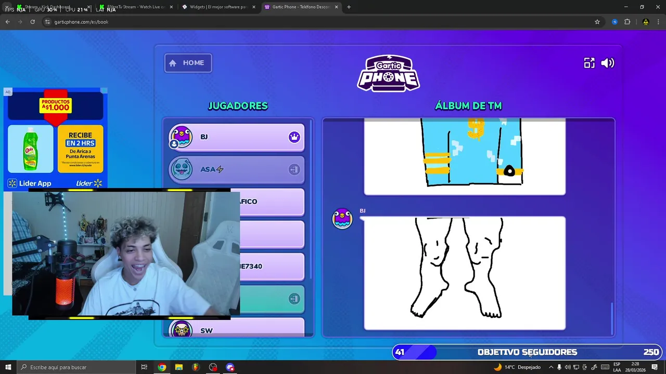Click BJ's crown host icon
Image resolution: width=666 pixels, height=374 pixels.
click(x=294, y=137)
